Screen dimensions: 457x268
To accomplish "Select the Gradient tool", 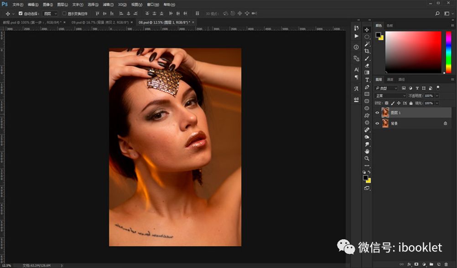I will pos(367,72).
